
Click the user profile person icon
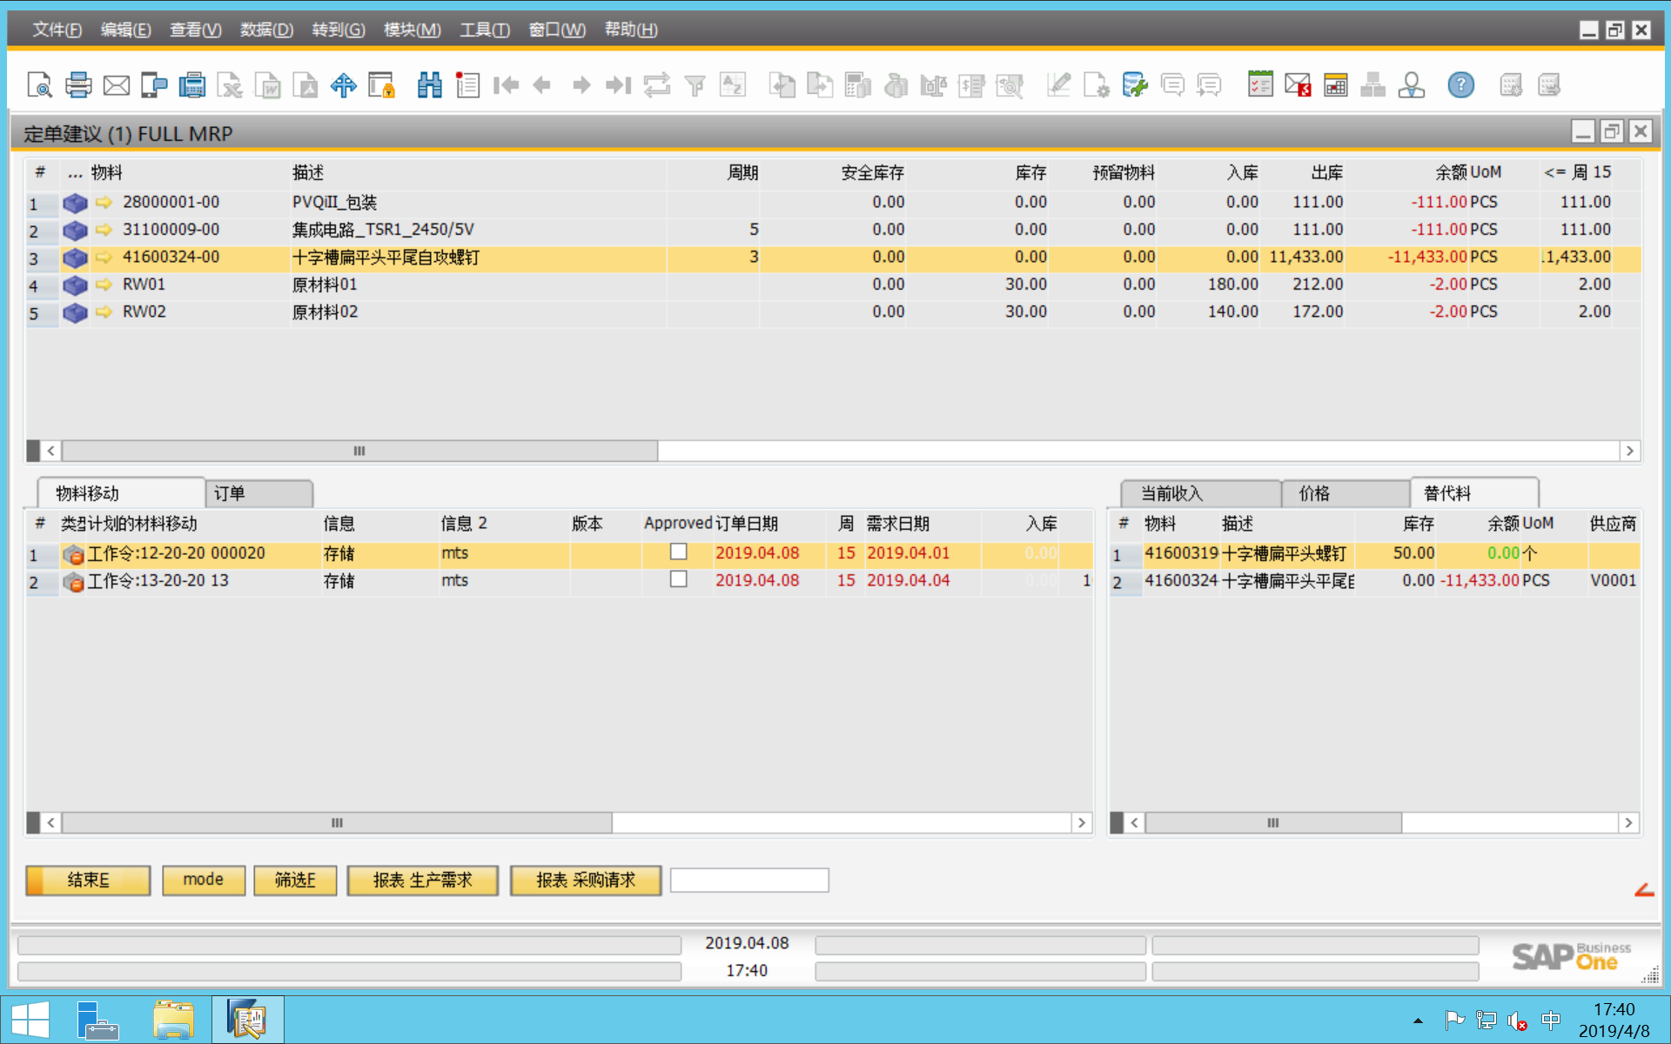[1412, 85]
